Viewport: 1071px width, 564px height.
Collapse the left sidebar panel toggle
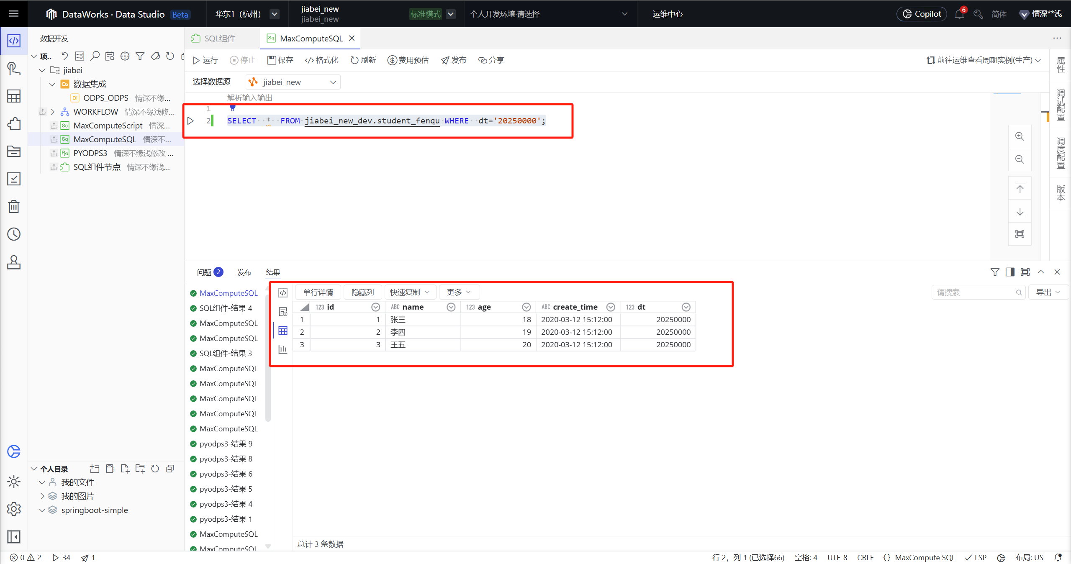pyautogui.click(x=14, y=536)
